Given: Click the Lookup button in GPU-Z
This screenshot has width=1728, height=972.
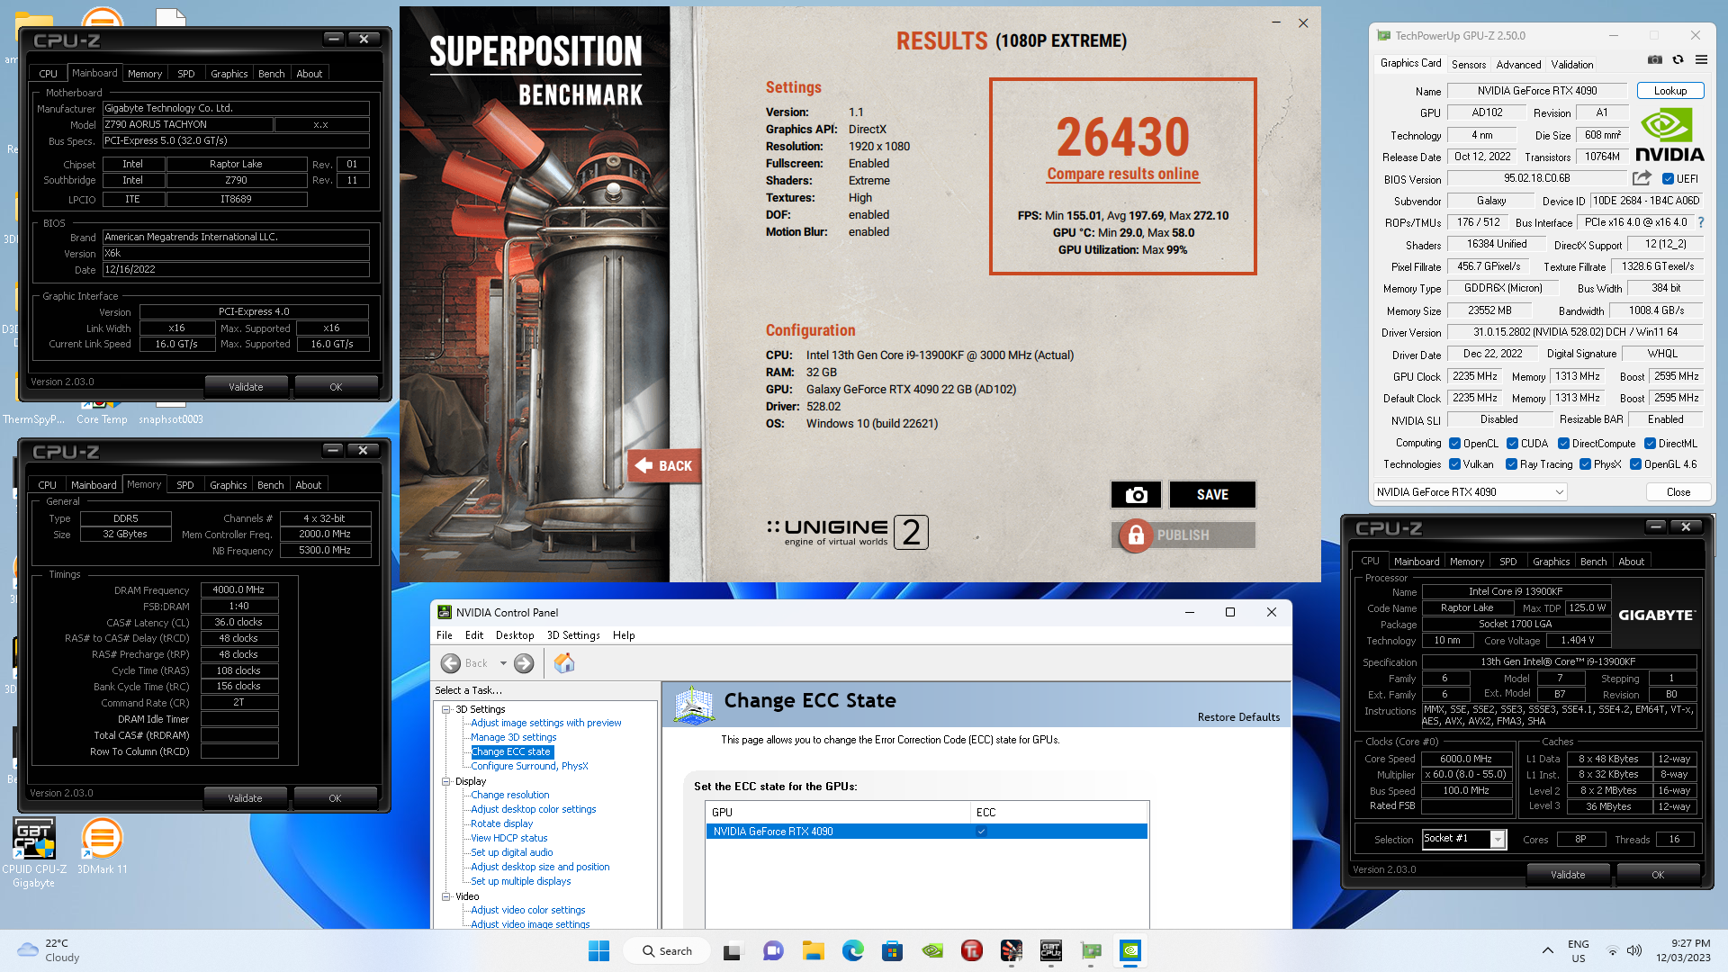Looking at the screenshot, I should click(1669, 91).
